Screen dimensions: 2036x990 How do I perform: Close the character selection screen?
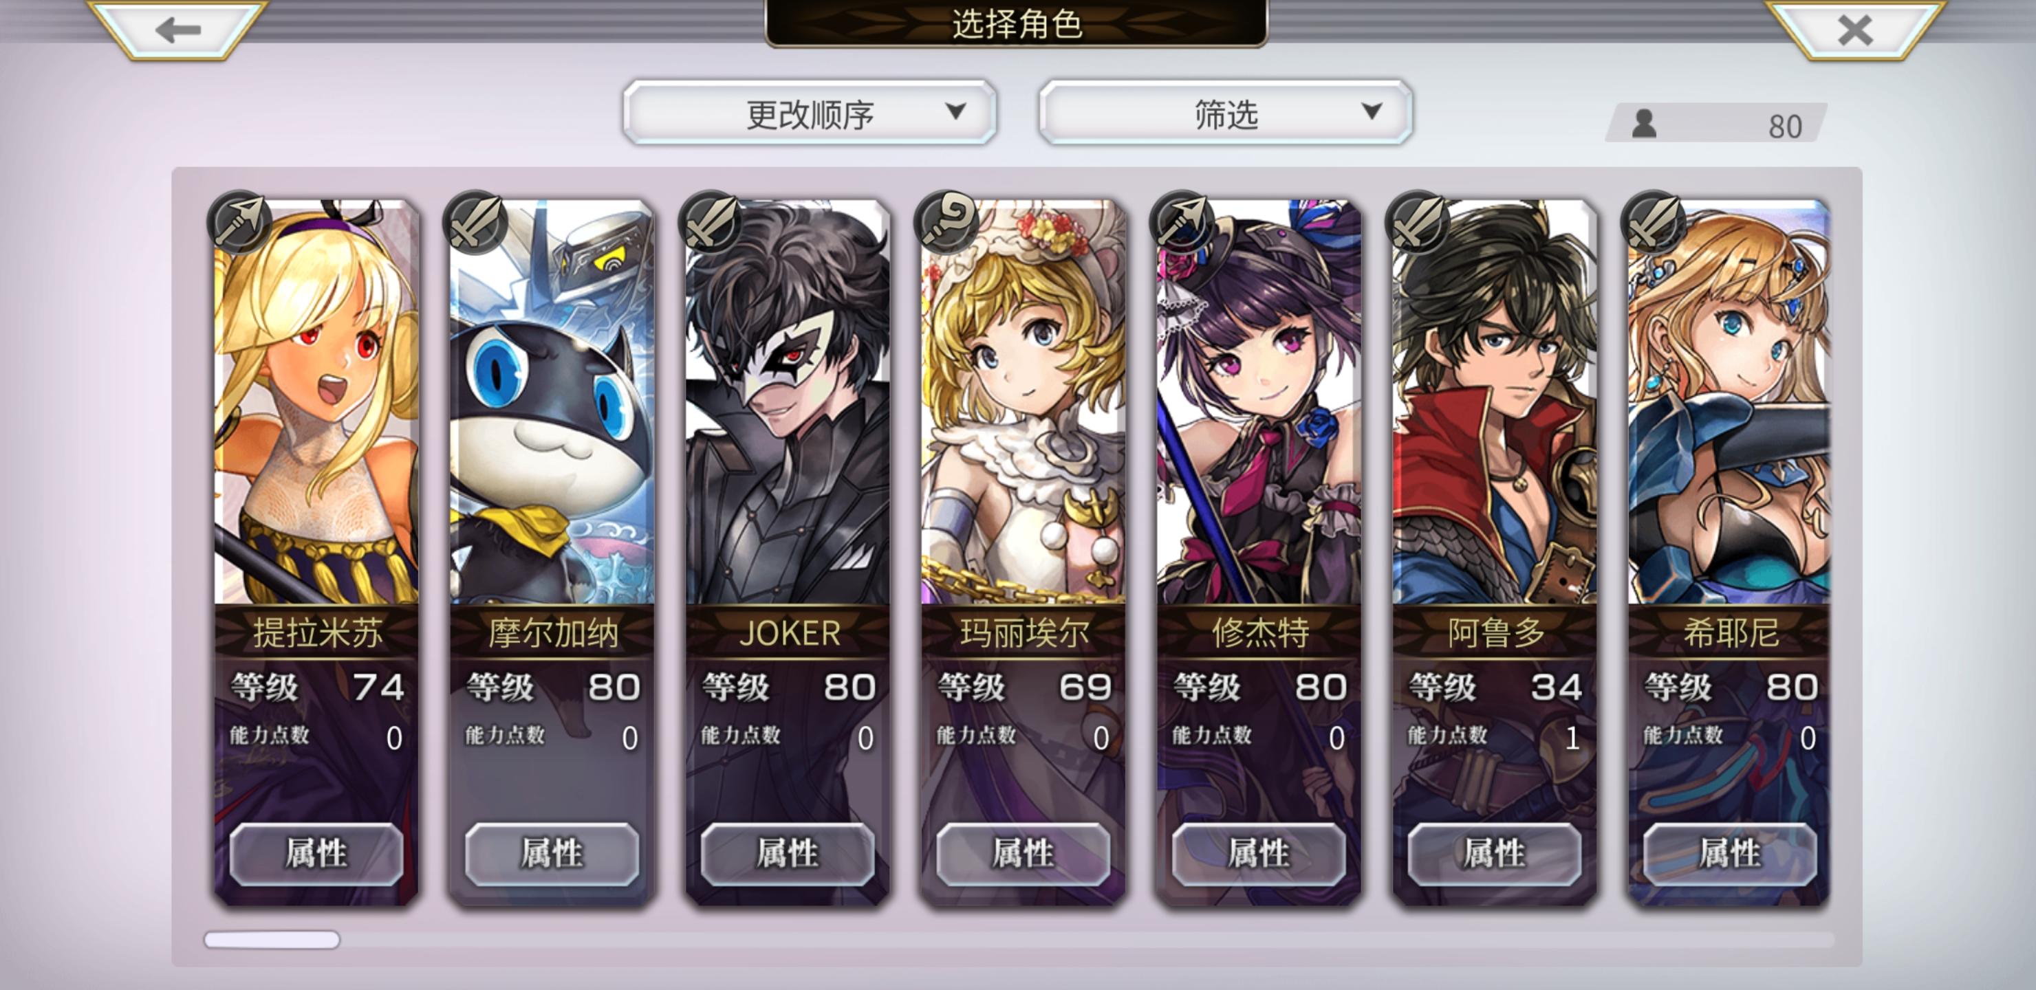(1855, 30)
